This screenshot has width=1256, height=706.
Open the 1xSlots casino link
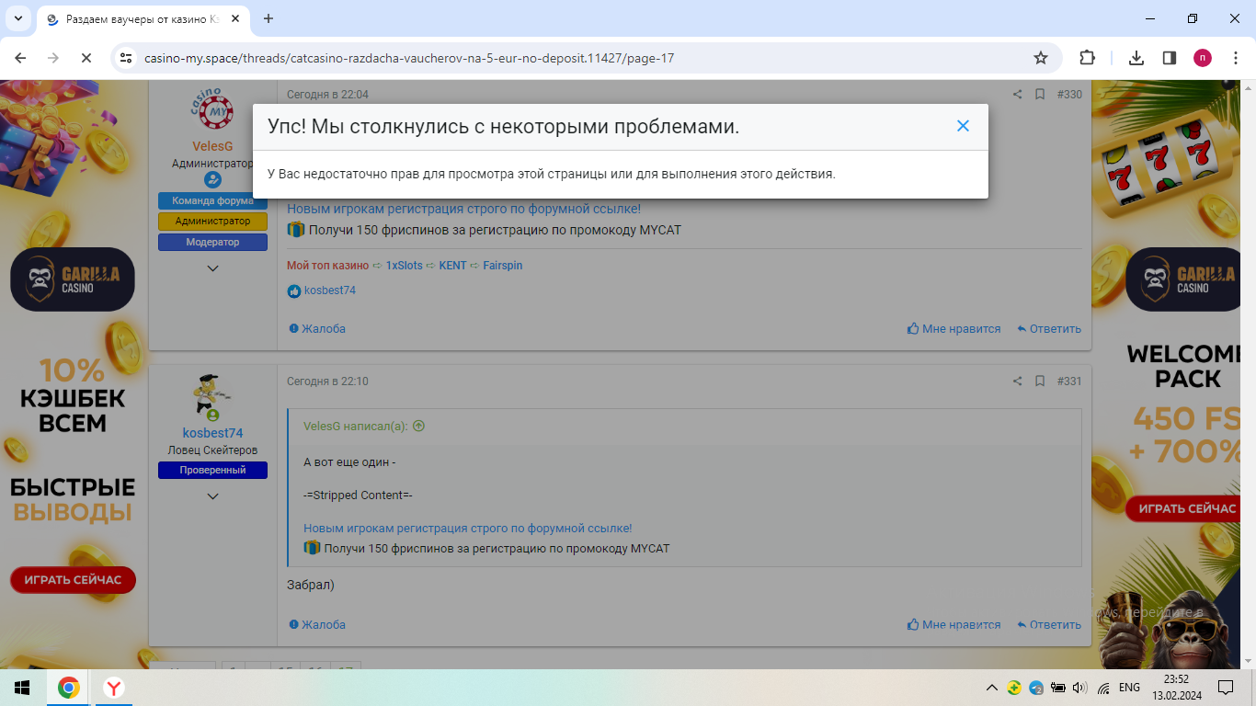click(404, 266)
